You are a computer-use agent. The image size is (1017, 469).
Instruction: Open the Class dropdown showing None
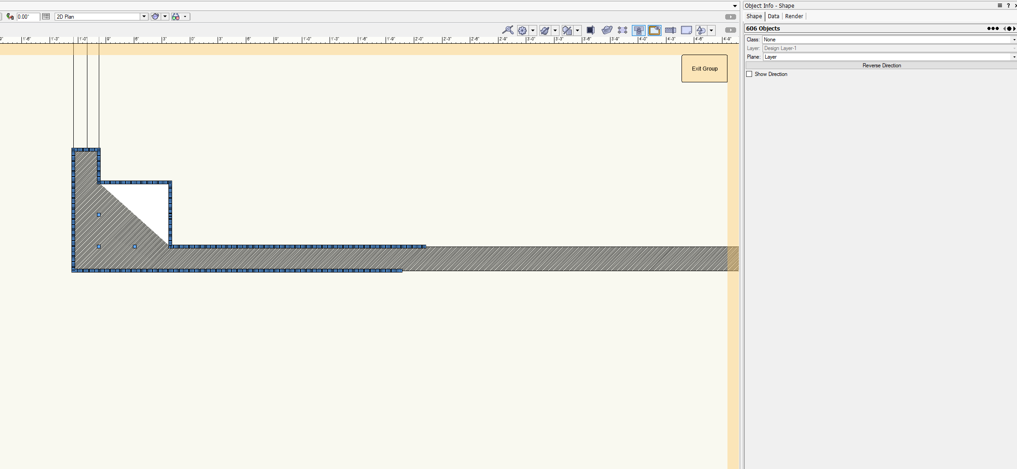1014,40
